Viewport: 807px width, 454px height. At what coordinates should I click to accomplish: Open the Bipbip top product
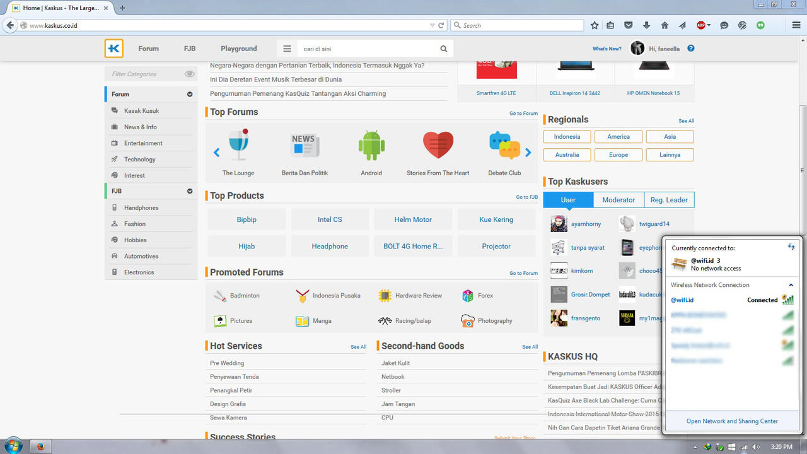(247, 219)
